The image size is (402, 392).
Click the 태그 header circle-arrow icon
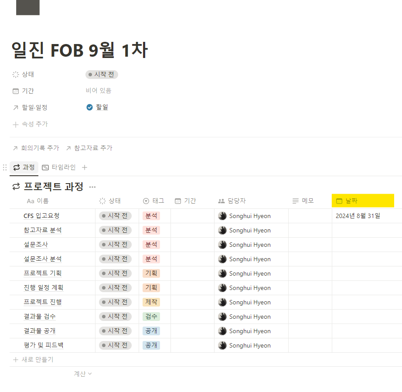pyautogui.click(x=146, y=201)
